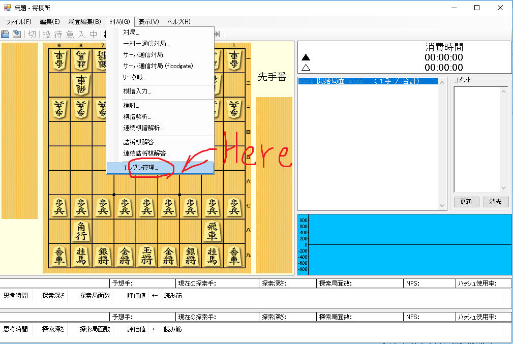Open the エンジン管理 menu entry
This screenshot has width=513, height=344.
click(140, 168)
